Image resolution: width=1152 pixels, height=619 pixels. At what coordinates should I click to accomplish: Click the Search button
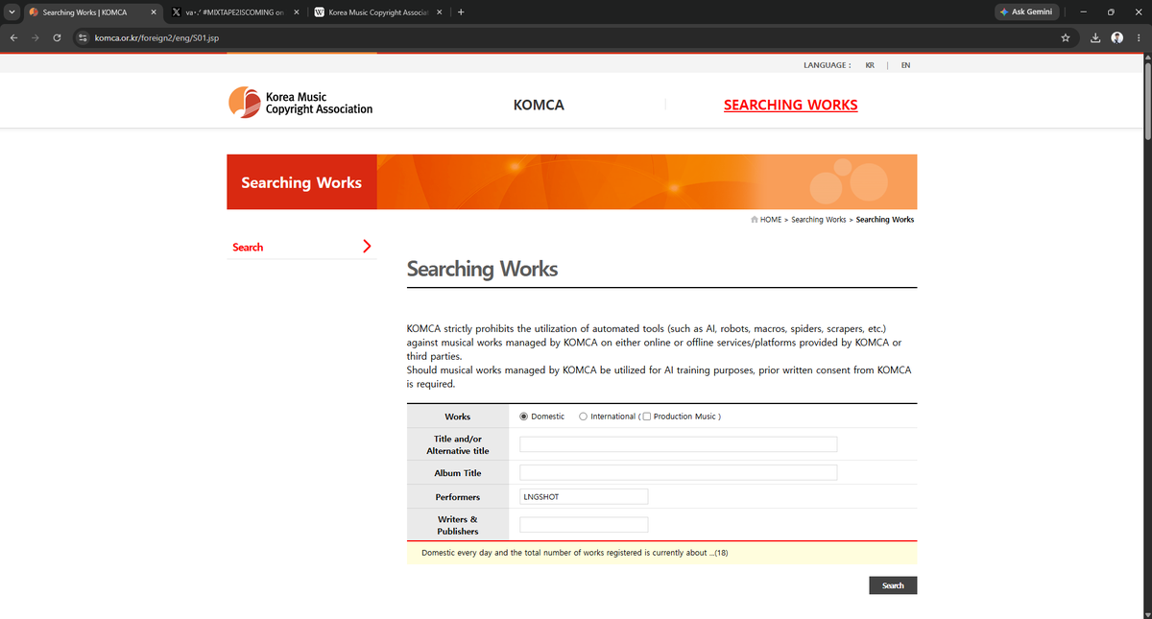click(x=893, y=585)
